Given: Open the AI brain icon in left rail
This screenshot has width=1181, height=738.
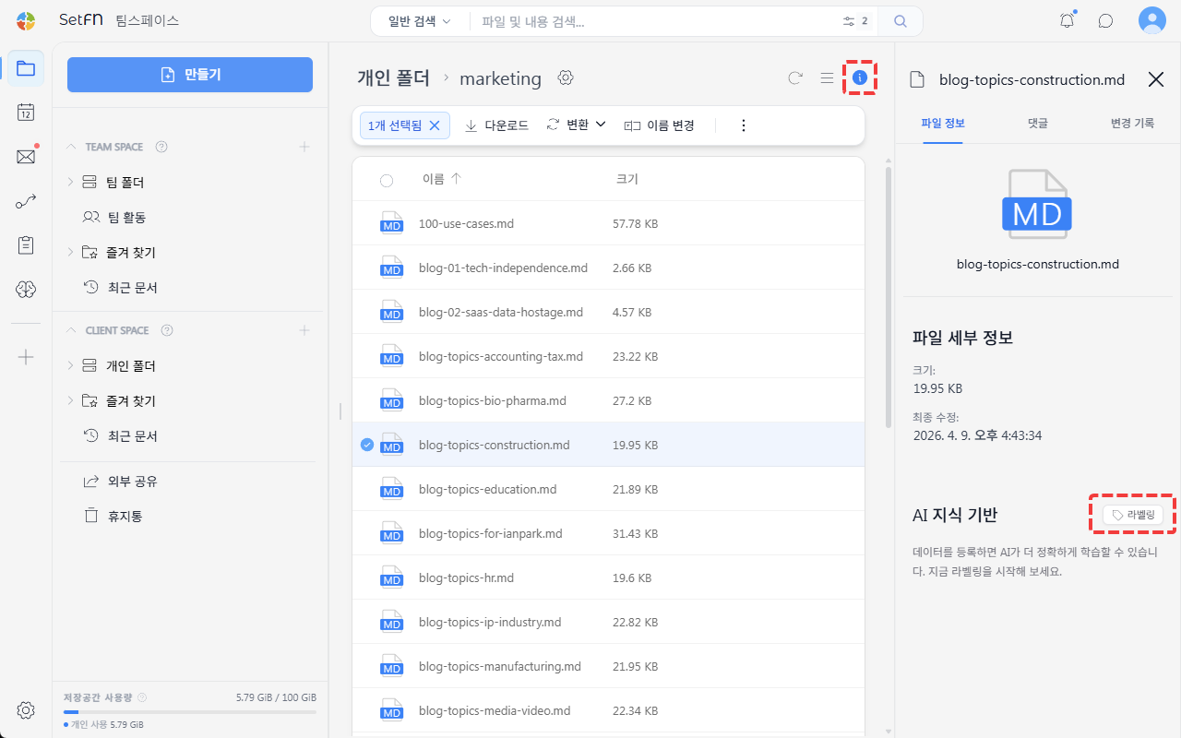Looking at the screenshot, I should click(x=26, y=290).
